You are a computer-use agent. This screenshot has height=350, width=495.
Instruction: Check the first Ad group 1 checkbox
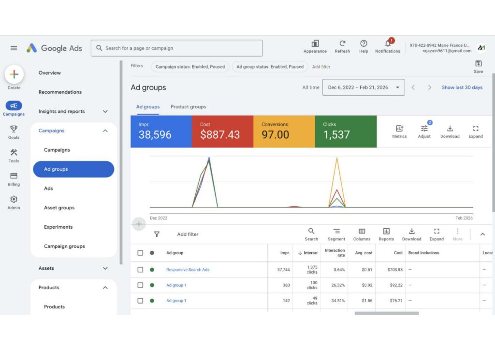[140, 285]
